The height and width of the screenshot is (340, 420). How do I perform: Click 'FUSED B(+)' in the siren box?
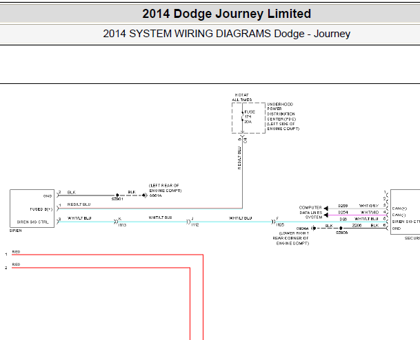(41, 209)
